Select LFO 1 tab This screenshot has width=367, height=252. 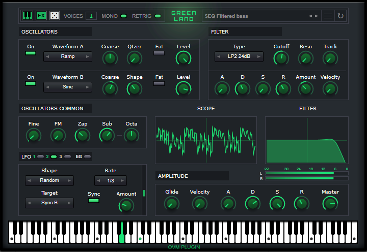(40, 156)
